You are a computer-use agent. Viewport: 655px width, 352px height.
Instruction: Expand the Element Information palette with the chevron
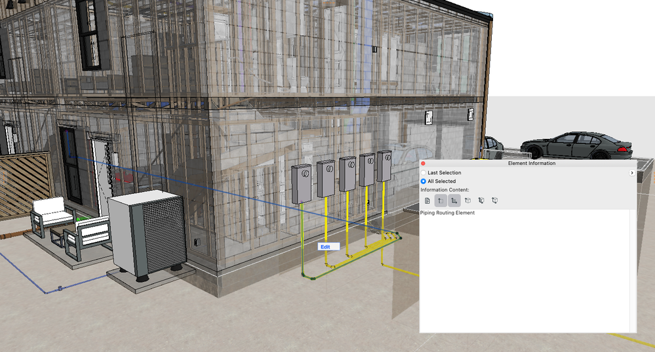[631, 173]
